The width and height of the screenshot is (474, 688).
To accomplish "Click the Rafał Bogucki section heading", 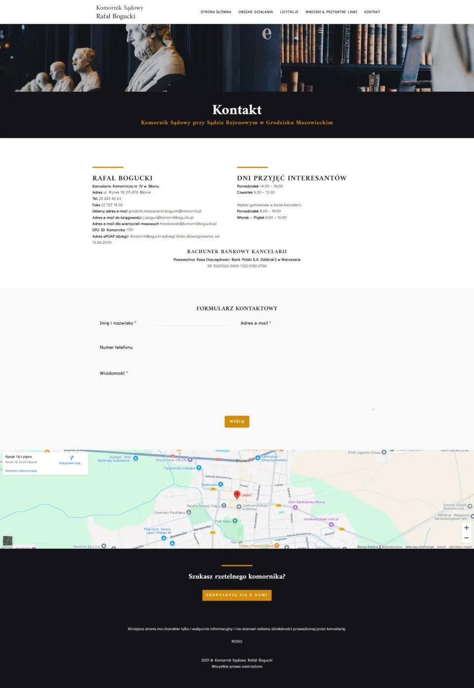I will point(122,178).
